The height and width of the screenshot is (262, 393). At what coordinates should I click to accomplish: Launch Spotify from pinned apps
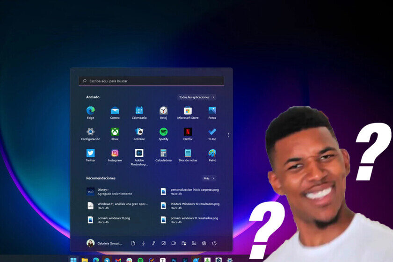coord(163,134)
